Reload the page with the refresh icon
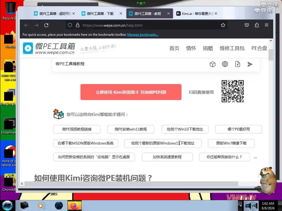This screenshot has height=211, width=282. 46,25
